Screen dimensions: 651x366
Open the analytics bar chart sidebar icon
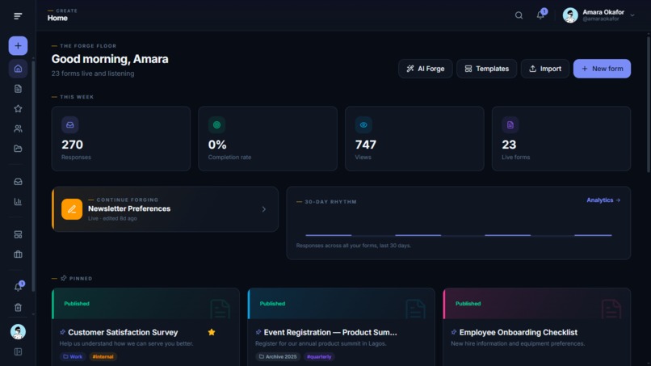tap(18, 201)
